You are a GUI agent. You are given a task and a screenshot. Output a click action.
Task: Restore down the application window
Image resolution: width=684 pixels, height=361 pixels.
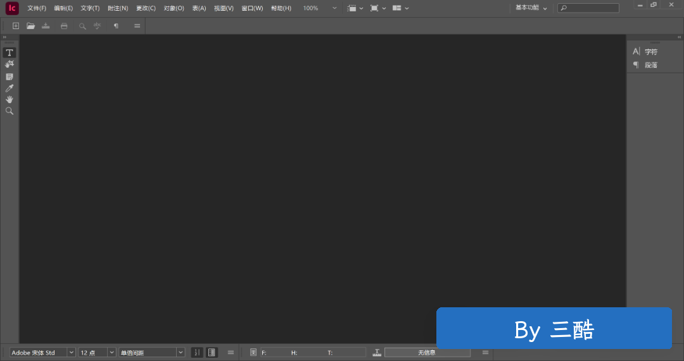(x=654, y=5)
